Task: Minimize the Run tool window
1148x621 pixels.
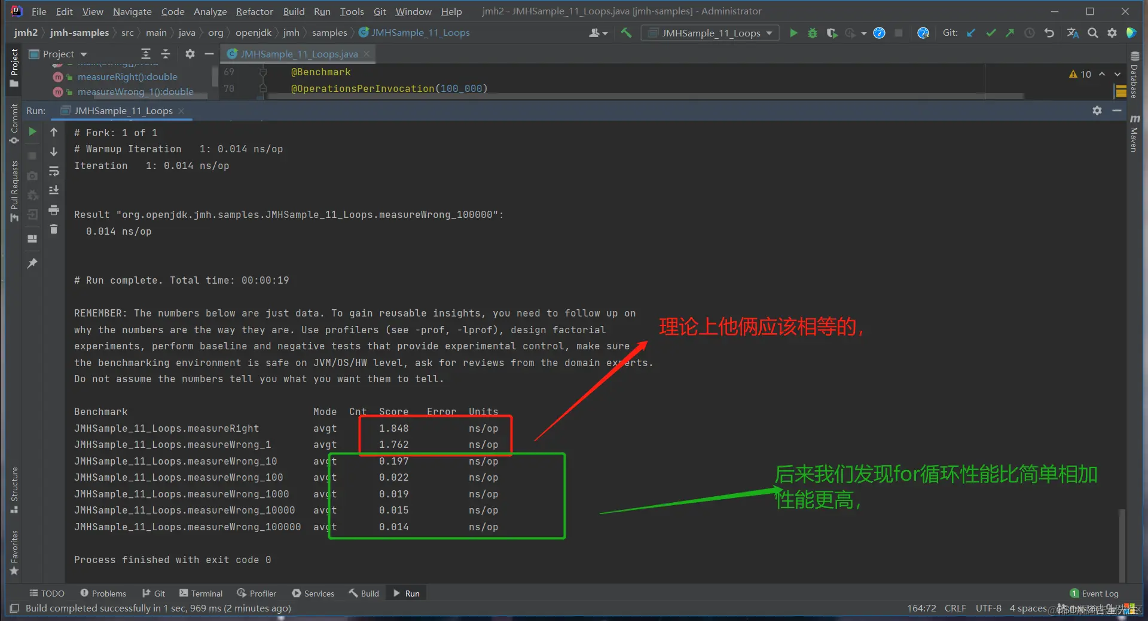Action: [1116, 110]
